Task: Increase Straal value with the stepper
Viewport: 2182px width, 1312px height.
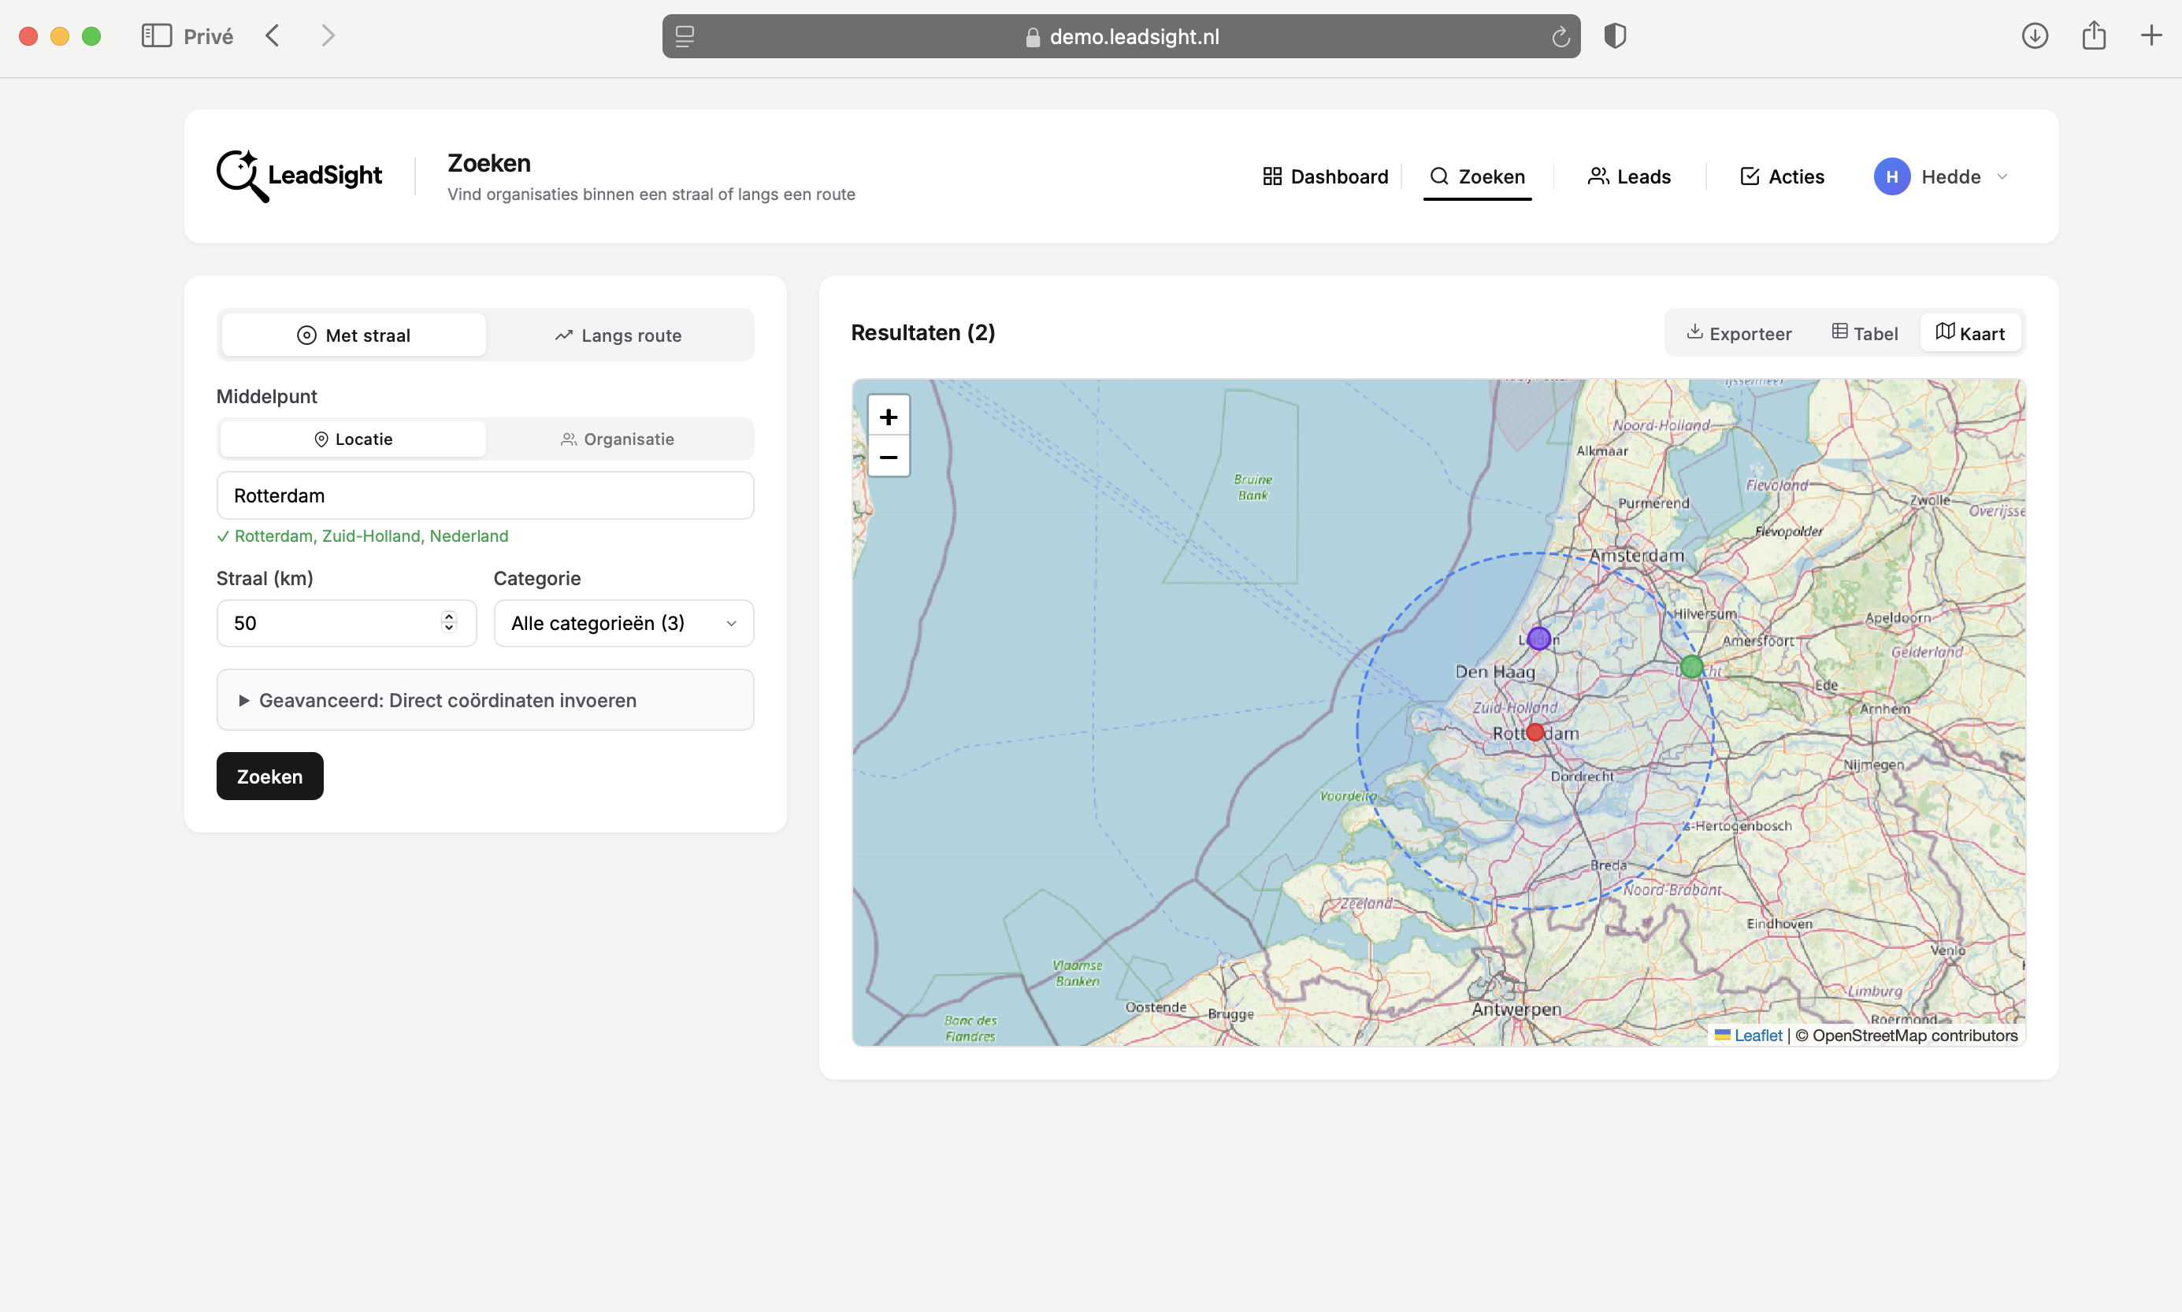Action: tap(449, 617)
